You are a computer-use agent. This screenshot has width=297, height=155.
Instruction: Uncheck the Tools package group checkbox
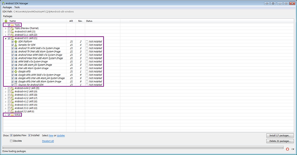9,25
